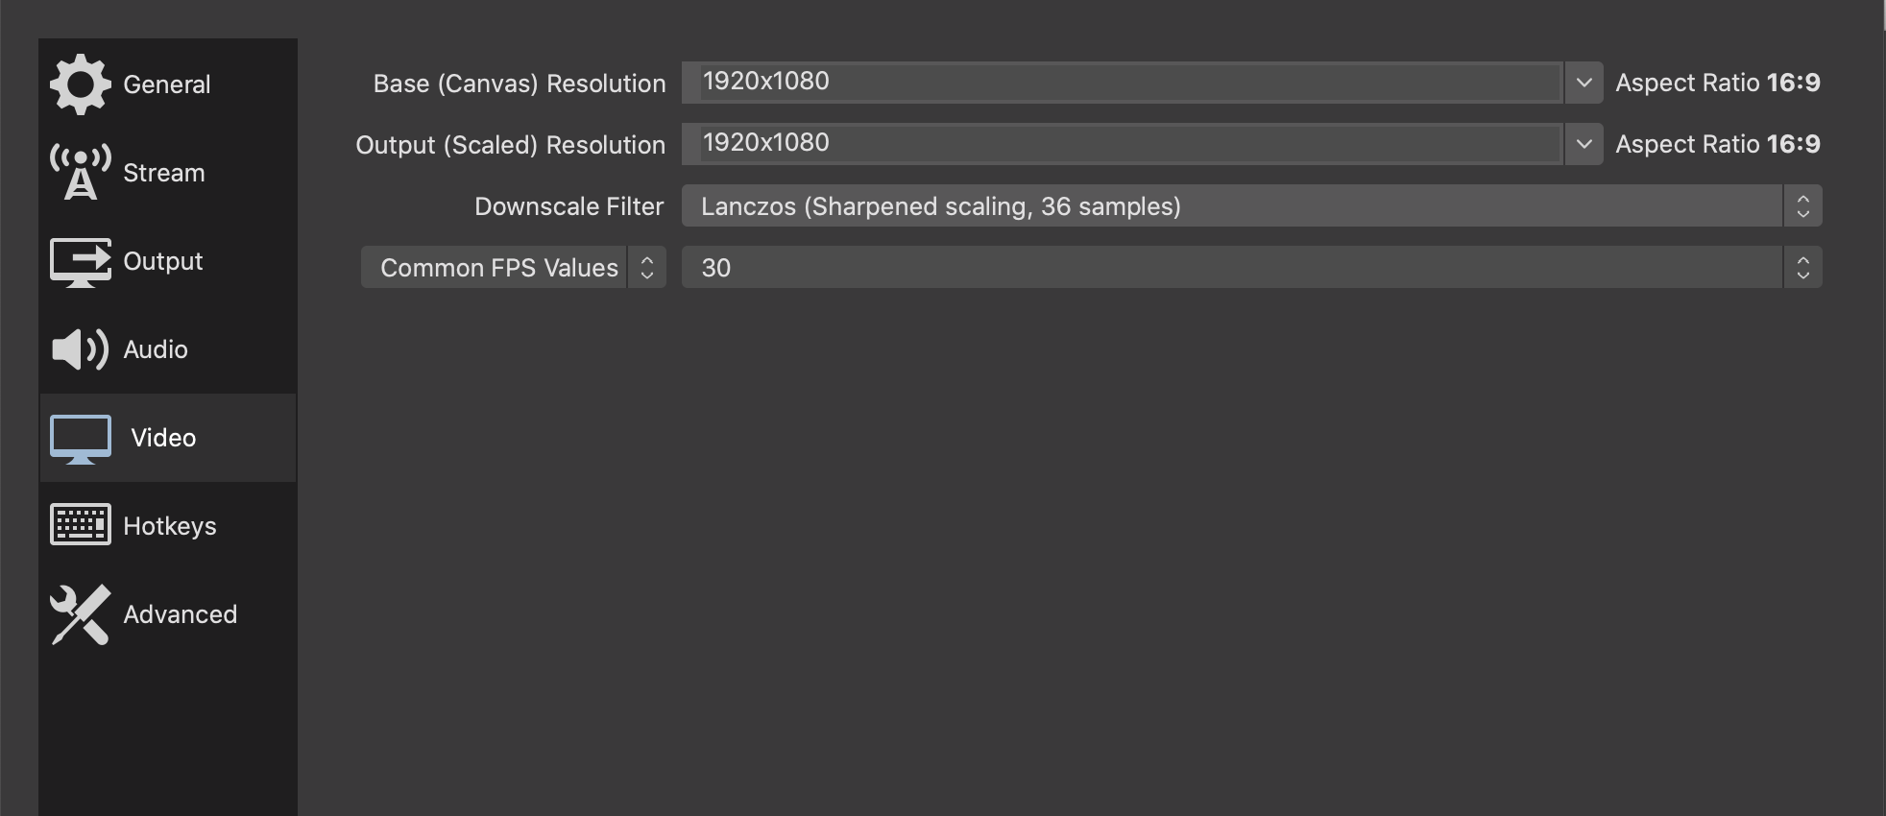The image size is (1886, 816).
Task: Click the Advanced tools icon
Action: 81,614
